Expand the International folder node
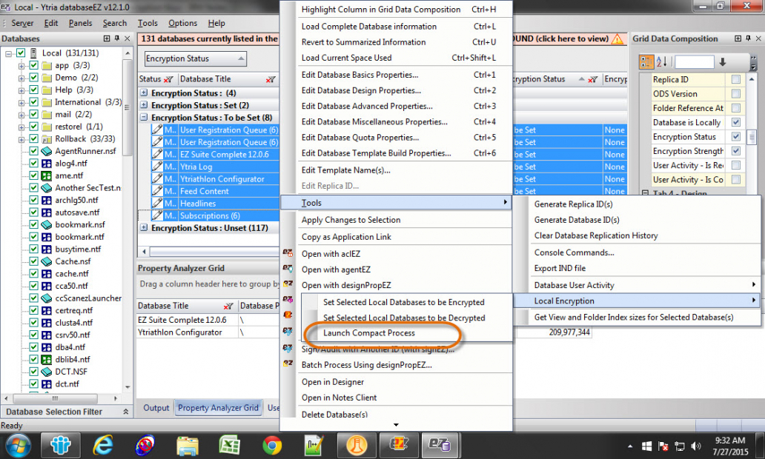Screen dimensions: 765x459 click(x=21, y=102)
